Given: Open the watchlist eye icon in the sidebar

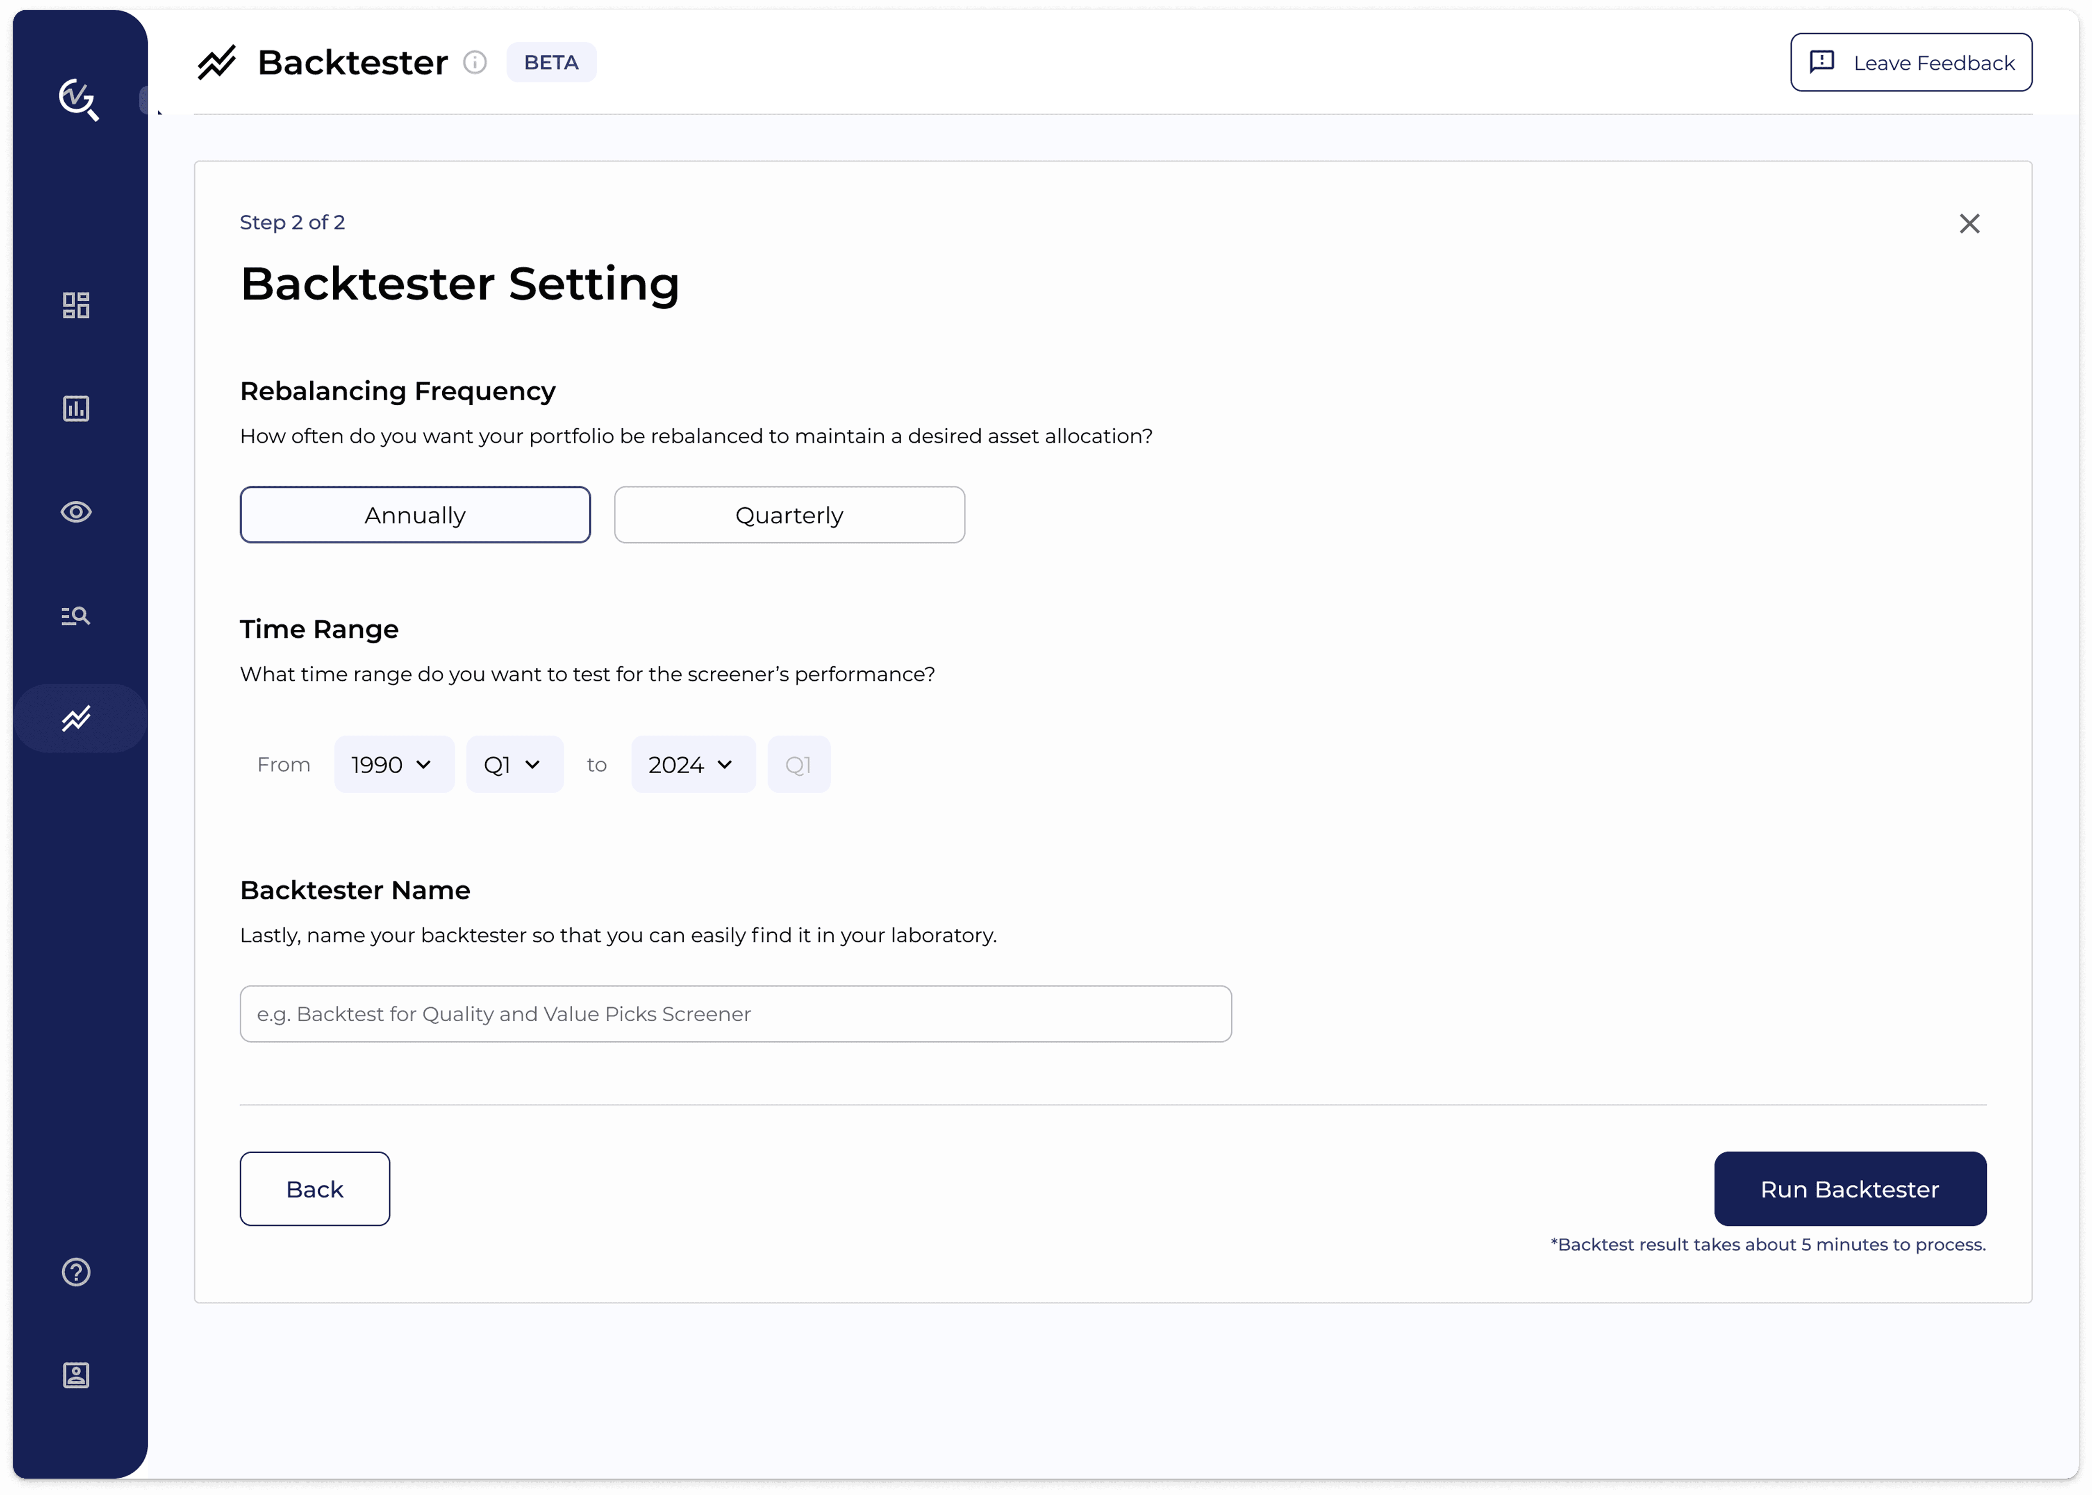Looking at the screenshot, I should (x=76, y=512).
